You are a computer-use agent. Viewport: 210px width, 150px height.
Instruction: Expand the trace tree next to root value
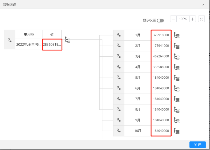point(67,40)
